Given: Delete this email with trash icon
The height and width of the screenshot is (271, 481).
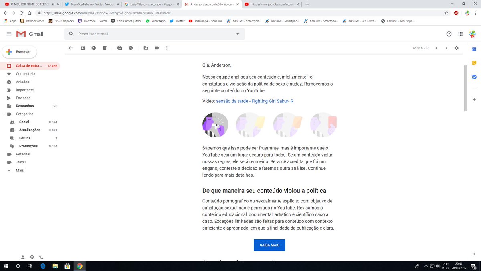Looking at the screenshot, I should (105, 48).
